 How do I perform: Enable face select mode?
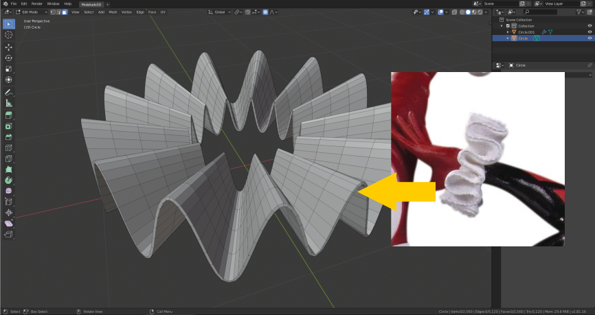[65, 12]
